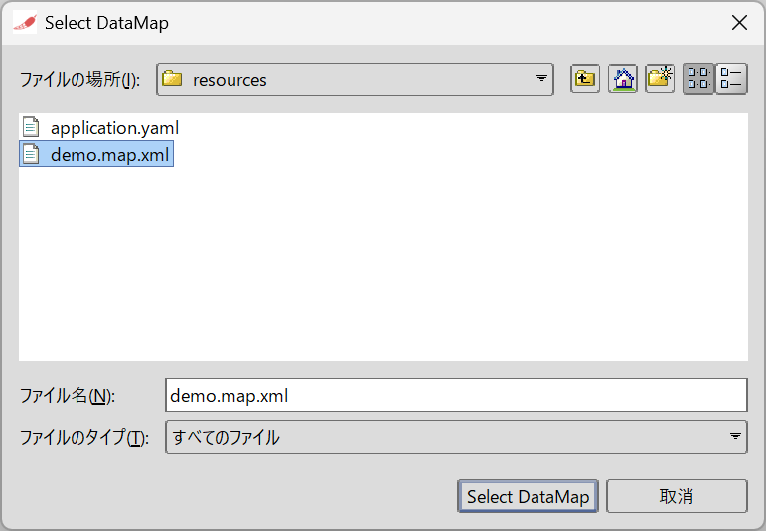Create a new folder
This screenshot has width=766, height=531.
[660, 78]
